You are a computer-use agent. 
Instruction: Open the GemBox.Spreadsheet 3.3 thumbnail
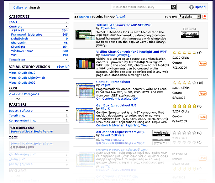(85, 115)
